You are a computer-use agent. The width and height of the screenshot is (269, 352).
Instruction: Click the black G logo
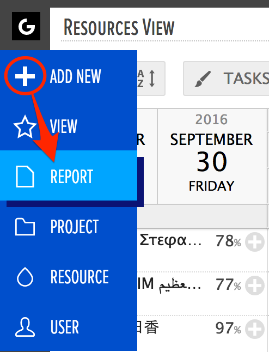click(x=26, y=26)
